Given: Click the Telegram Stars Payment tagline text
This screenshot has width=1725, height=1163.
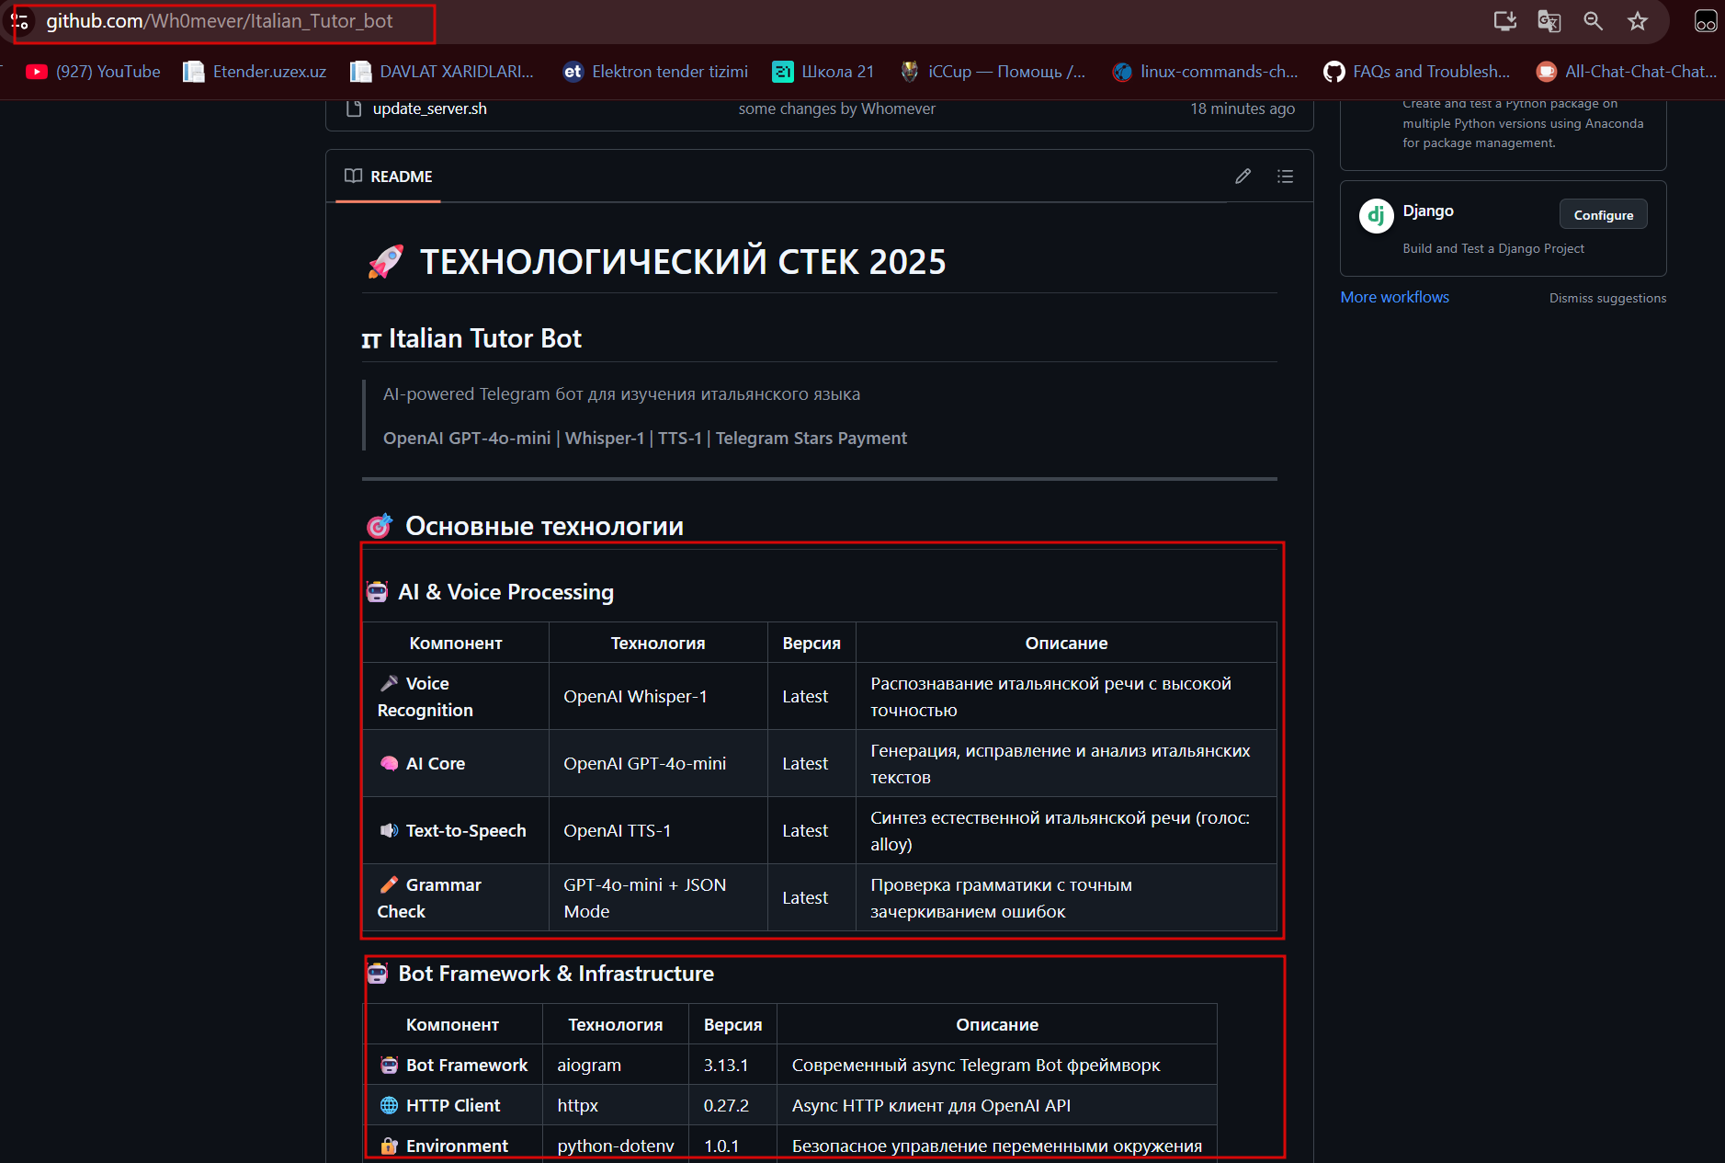Looking at the screenshot, I should click(x=811, y=439).
